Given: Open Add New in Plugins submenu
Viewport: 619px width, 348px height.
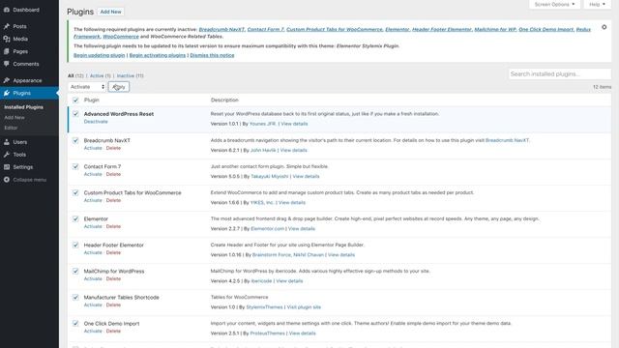Looking at the screenshot, I should 15,118.
